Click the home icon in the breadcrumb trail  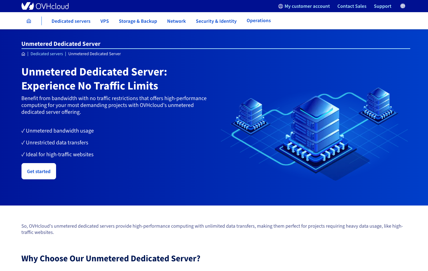(x=23, y=54)
